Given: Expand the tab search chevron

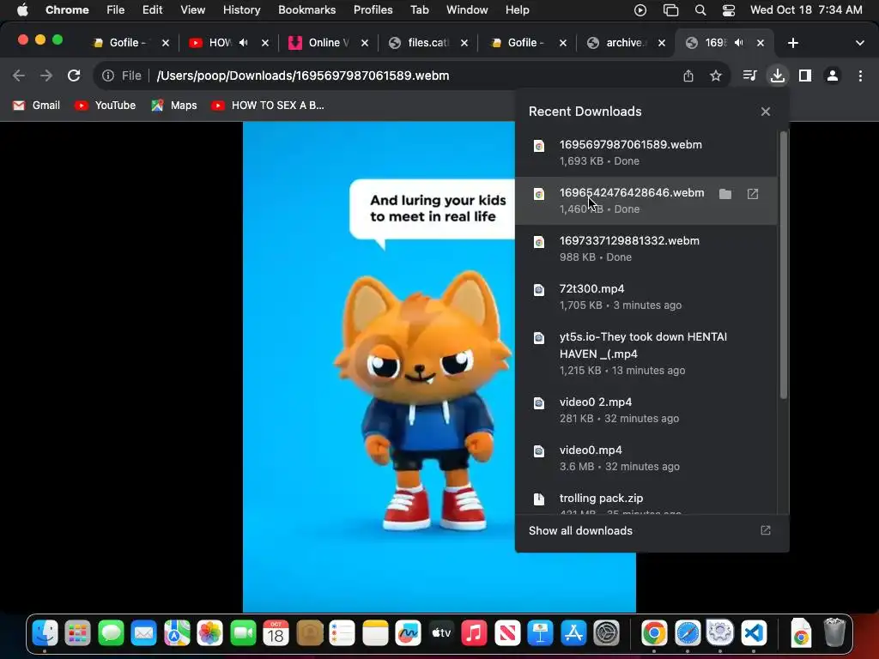Looking at the screenshot, I should [859, 43].
